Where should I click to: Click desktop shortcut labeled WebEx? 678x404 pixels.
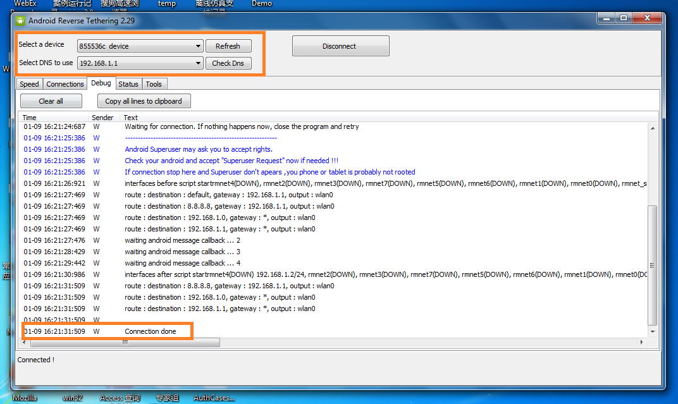click(x=25, y=3)
